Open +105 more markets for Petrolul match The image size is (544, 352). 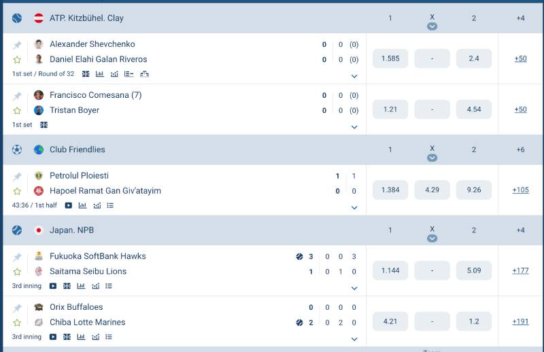tap(520, 190)
